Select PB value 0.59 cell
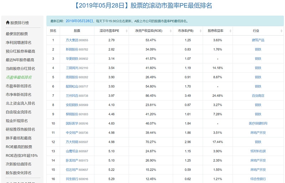Viewport: 285px width, 183px height. [x=188, y=170]
